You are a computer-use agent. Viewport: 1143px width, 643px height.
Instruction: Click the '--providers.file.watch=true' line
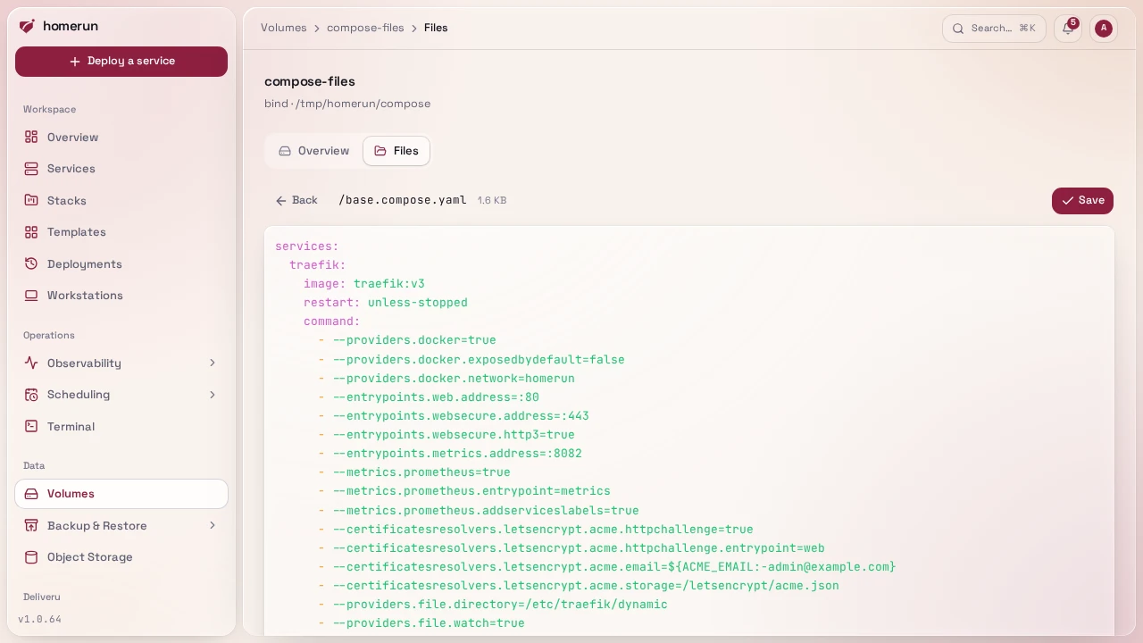coord(421,623)
